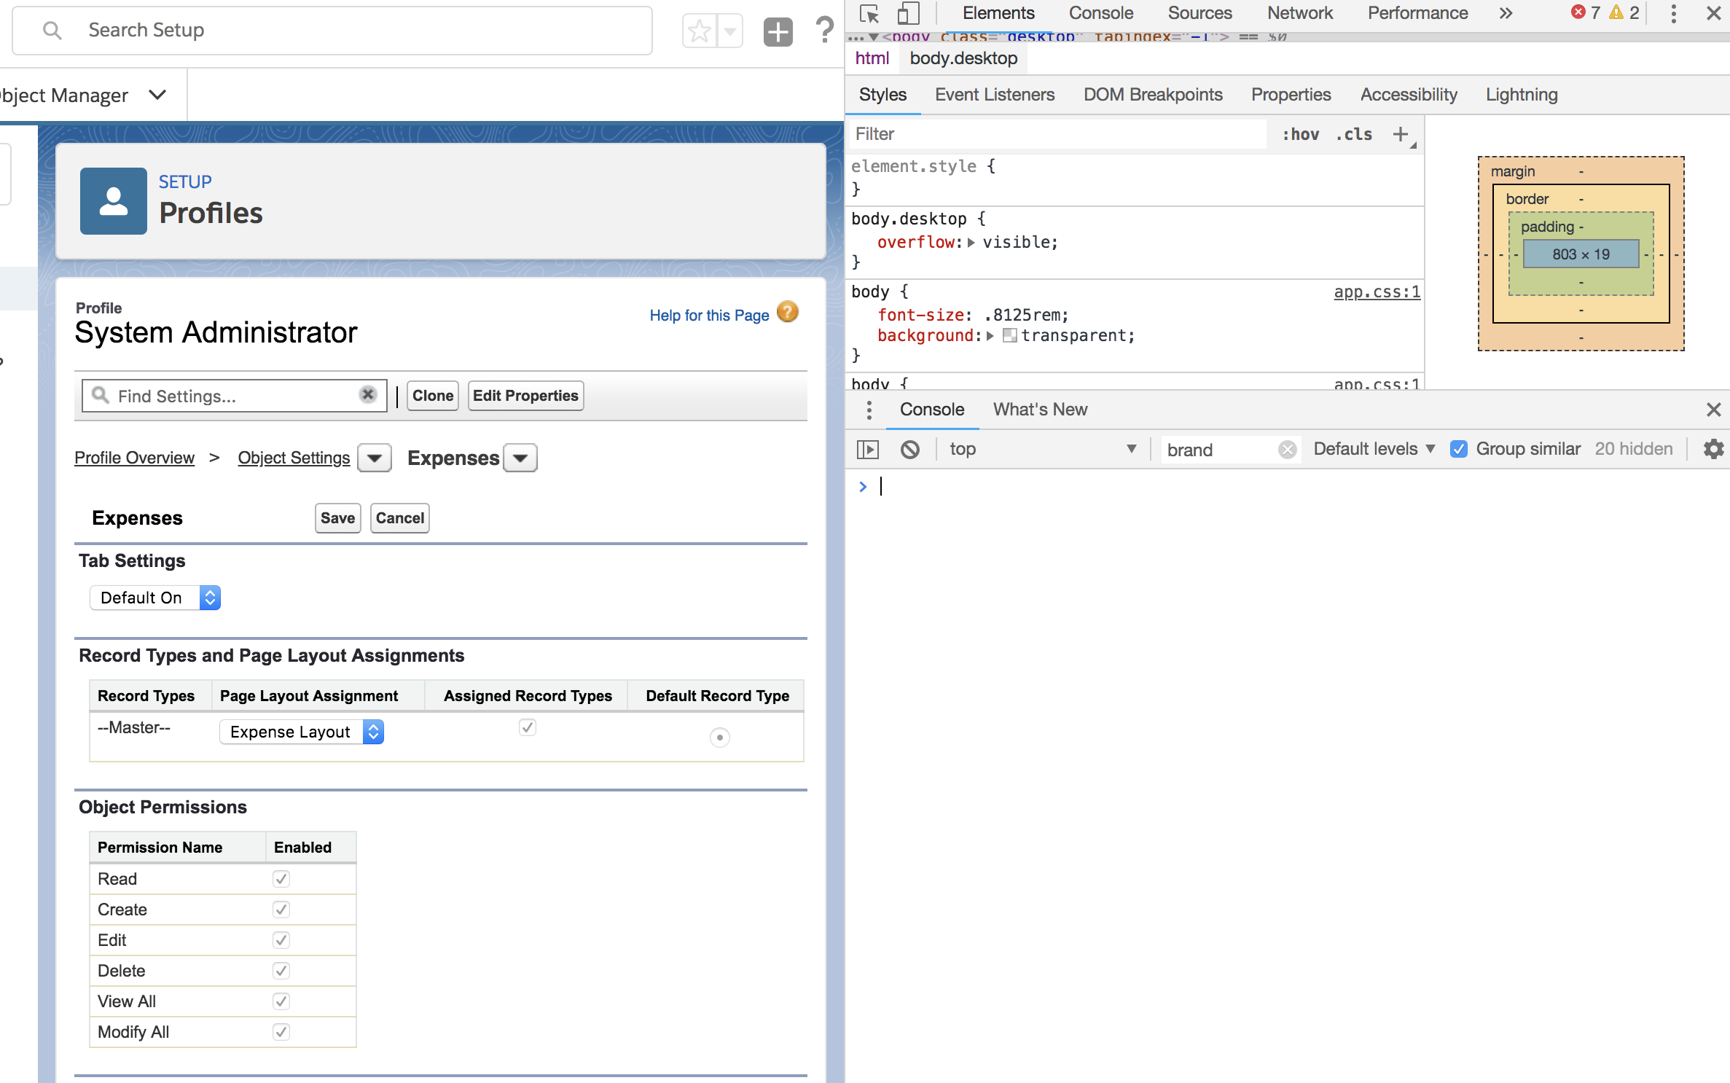Click the add new style rule plus icon
Screen dimensions: 1730x1083
[1400, 134]
